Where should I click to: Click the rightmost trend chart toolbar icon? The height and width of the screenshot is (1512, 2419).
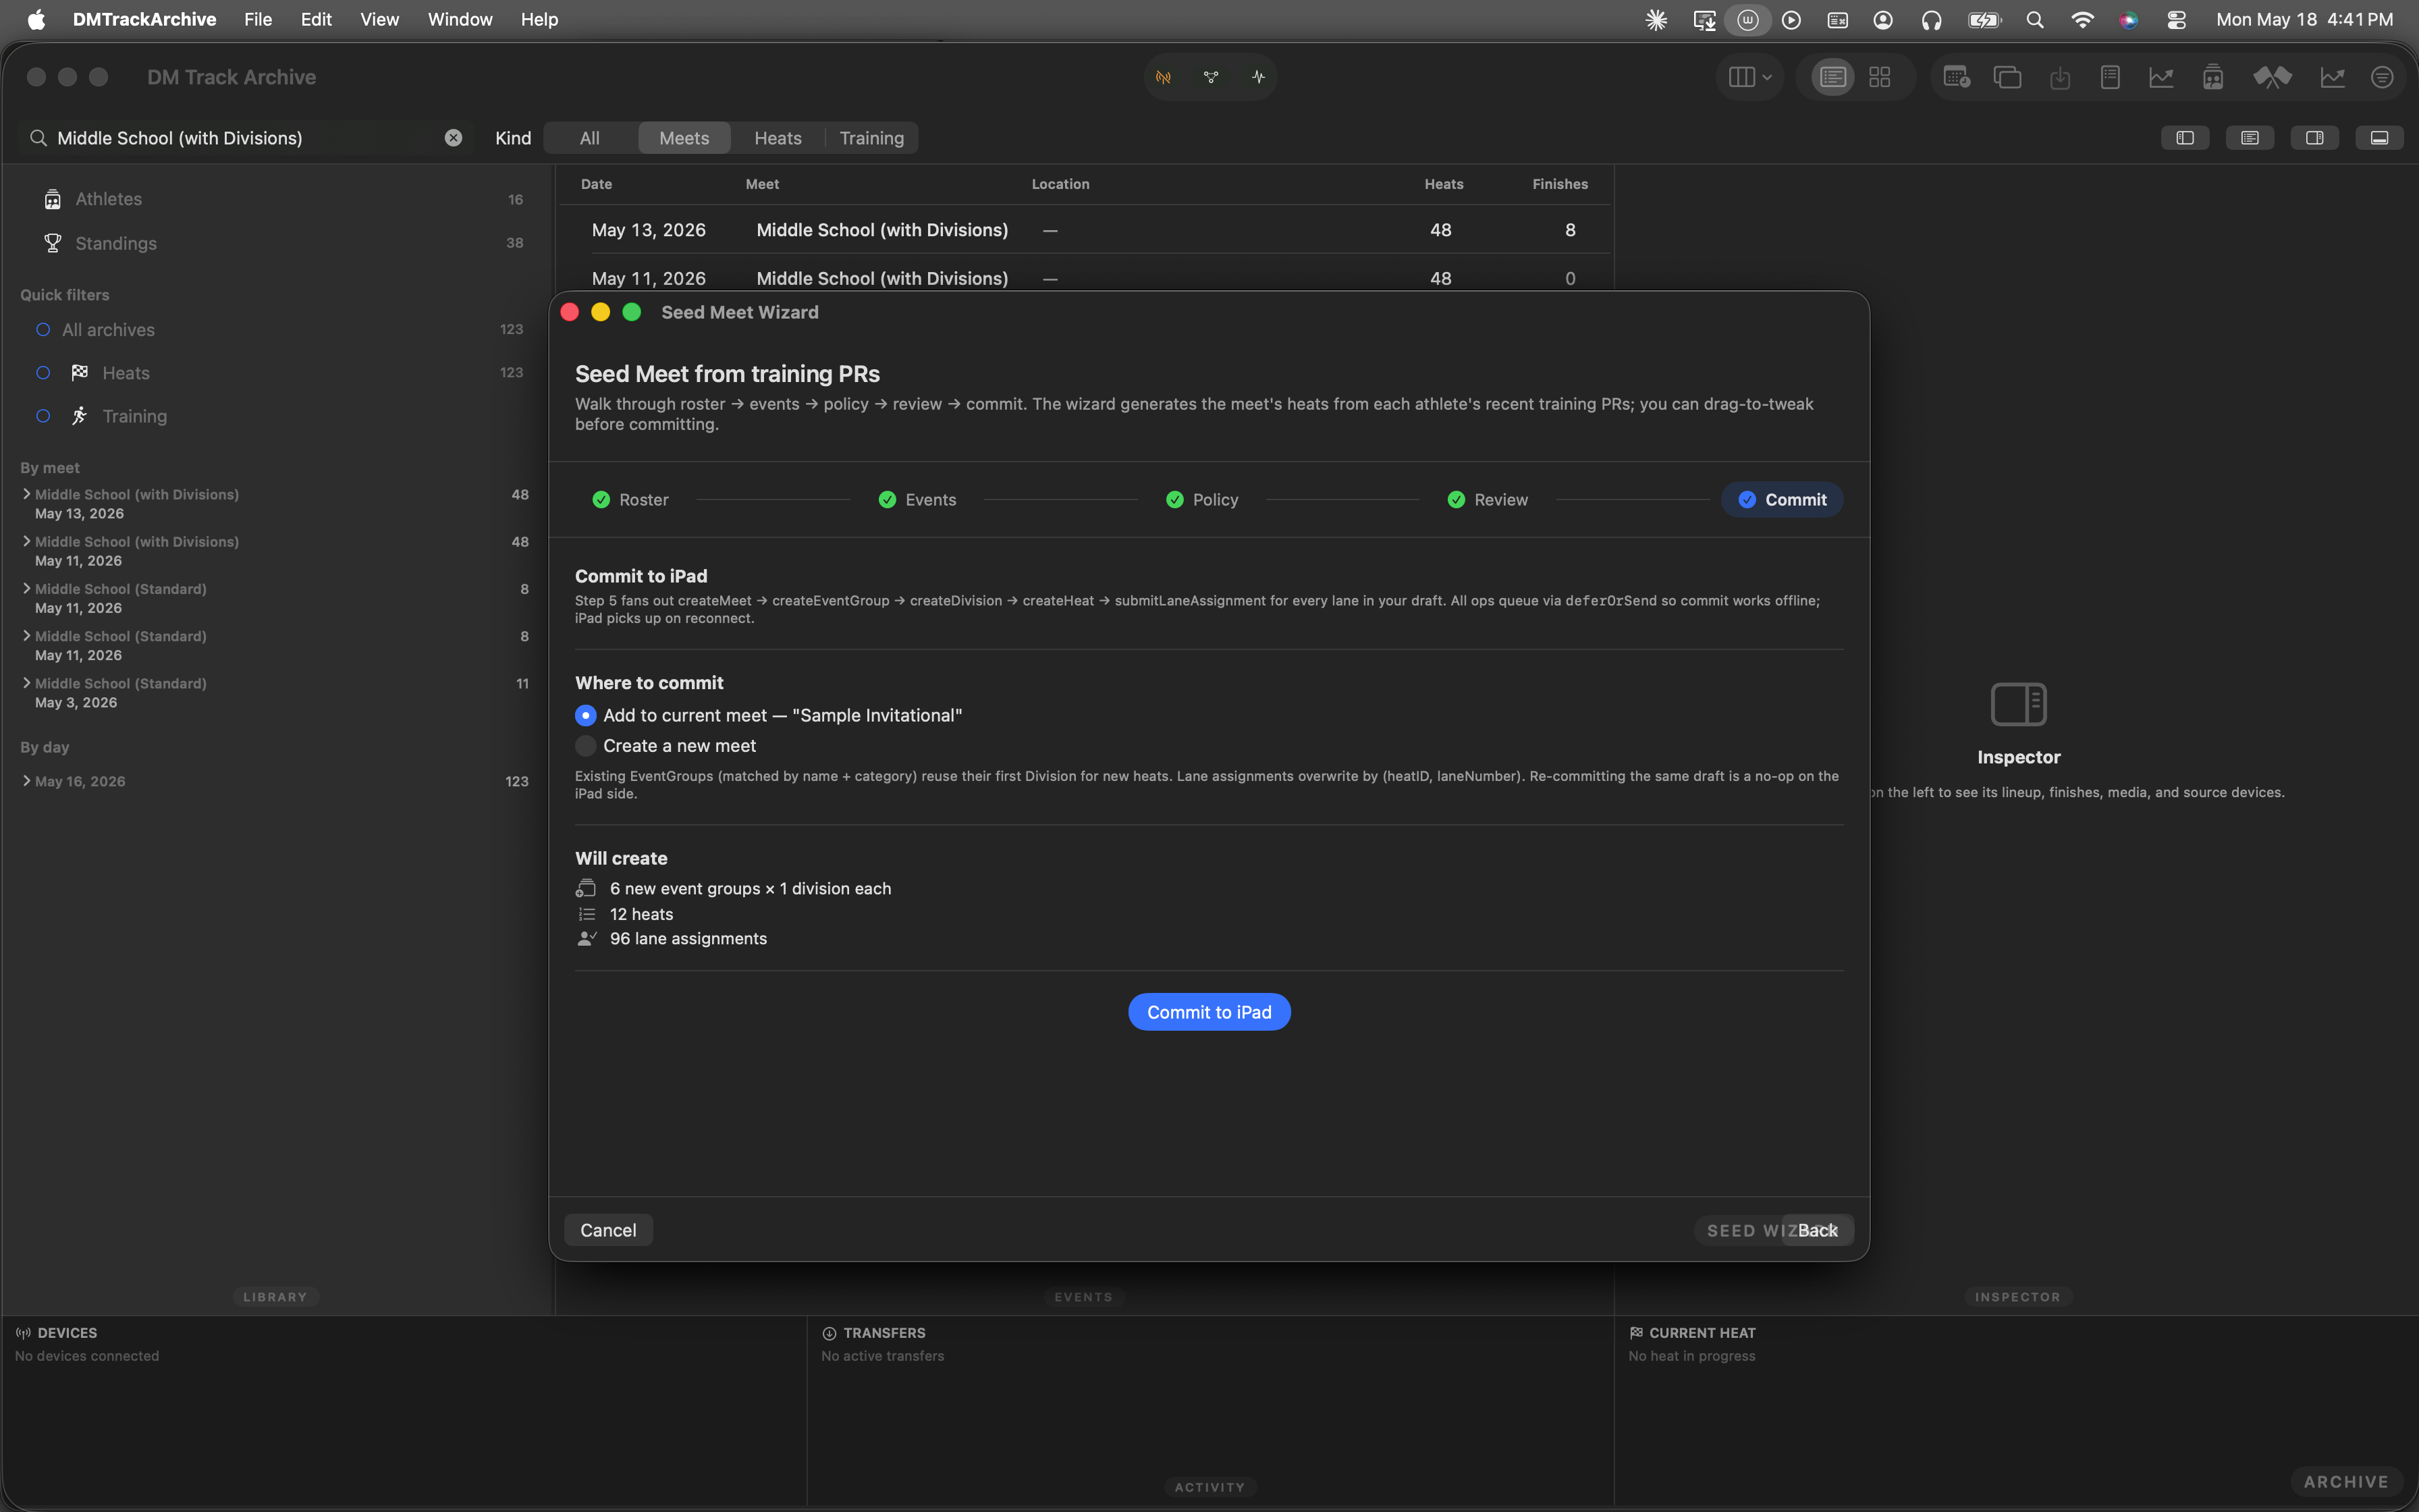pos(2332,77)
